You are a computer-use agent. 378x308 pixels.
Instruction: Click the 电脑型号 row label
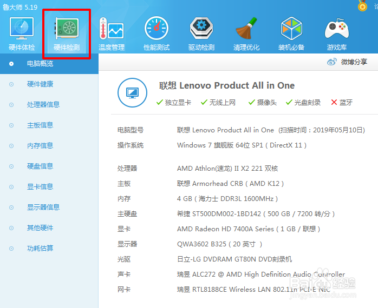tap(131, 130)
